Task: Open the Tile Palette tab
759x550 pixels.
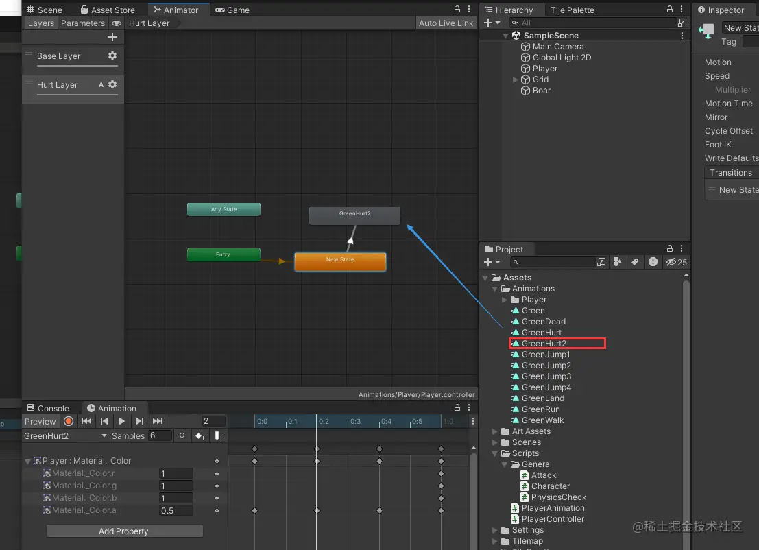Action: click(x=572, y=10)
